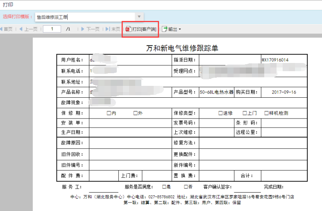Click the 购买日期 value 2017-09-16
This screenshot has height=211, width=322.
283,92
